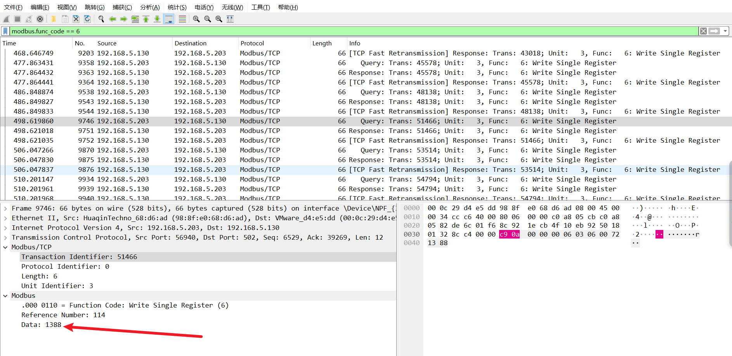Apply the display filter arrow
This screenshot has width=732, height=356.
[x=714, y=31]
